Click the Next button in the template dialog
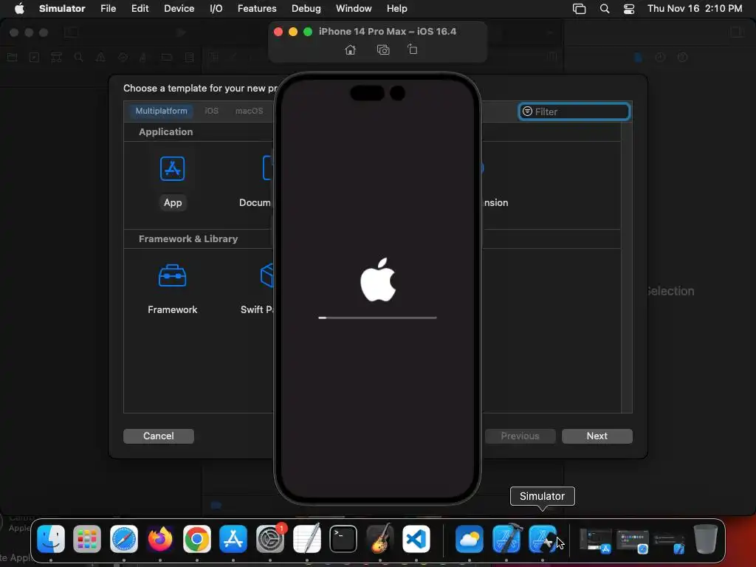Screen dimensions: 756x567 [x=597, y=436]
